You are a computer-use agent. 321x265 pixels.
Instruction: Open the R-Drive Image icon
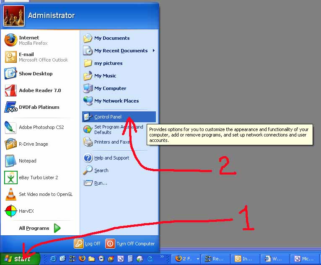(10, 144)
